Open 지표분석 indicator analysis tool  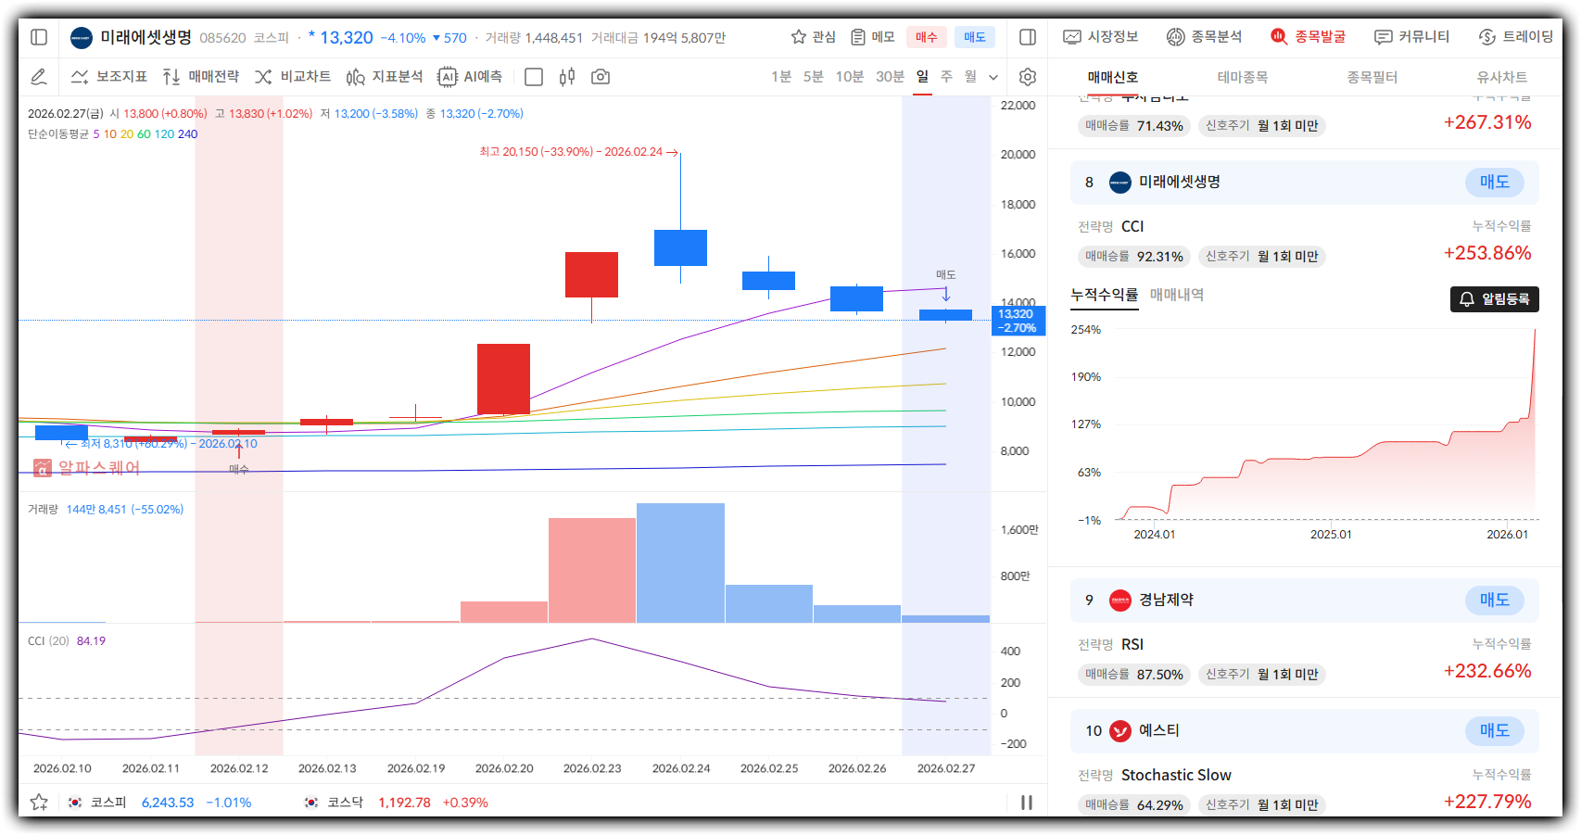click(384, 77)
